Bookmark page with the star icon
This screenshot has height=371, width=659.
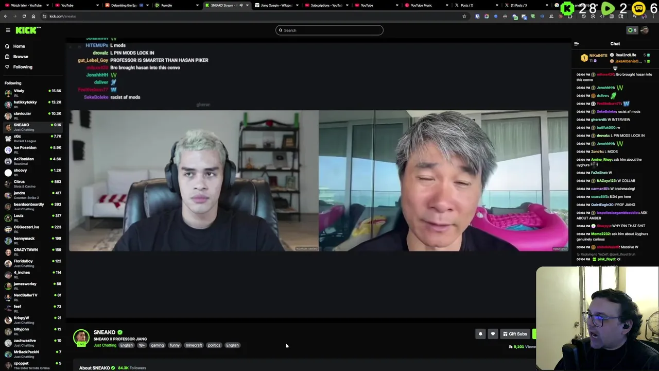[x=464, y=16]
